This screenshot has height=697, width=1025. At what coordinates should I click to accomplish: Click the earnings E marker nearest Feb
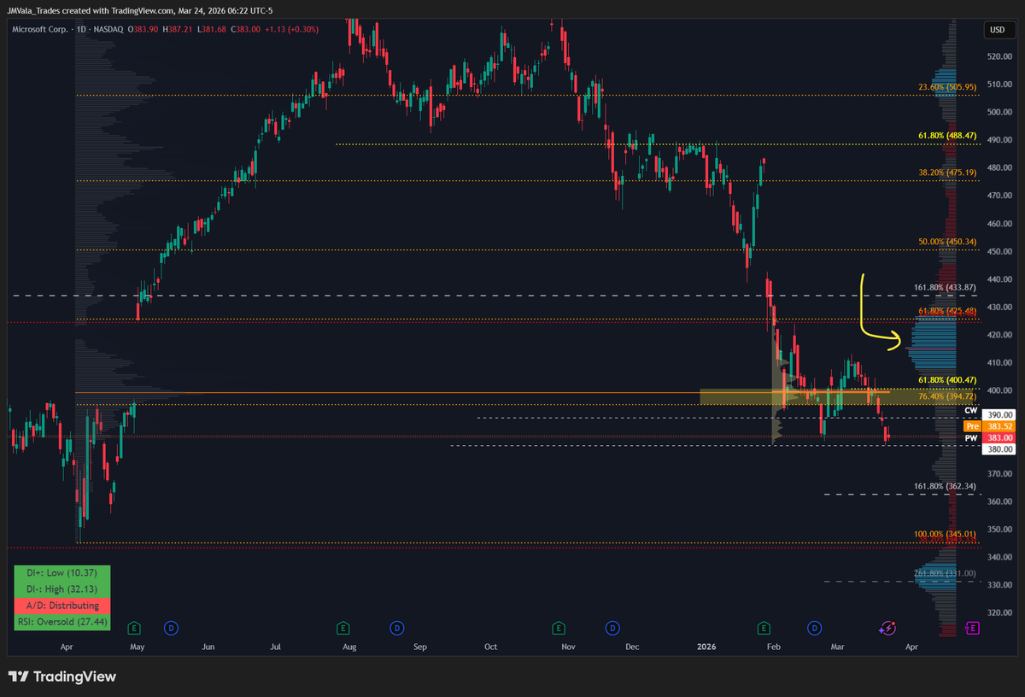(x=764, y=629)
